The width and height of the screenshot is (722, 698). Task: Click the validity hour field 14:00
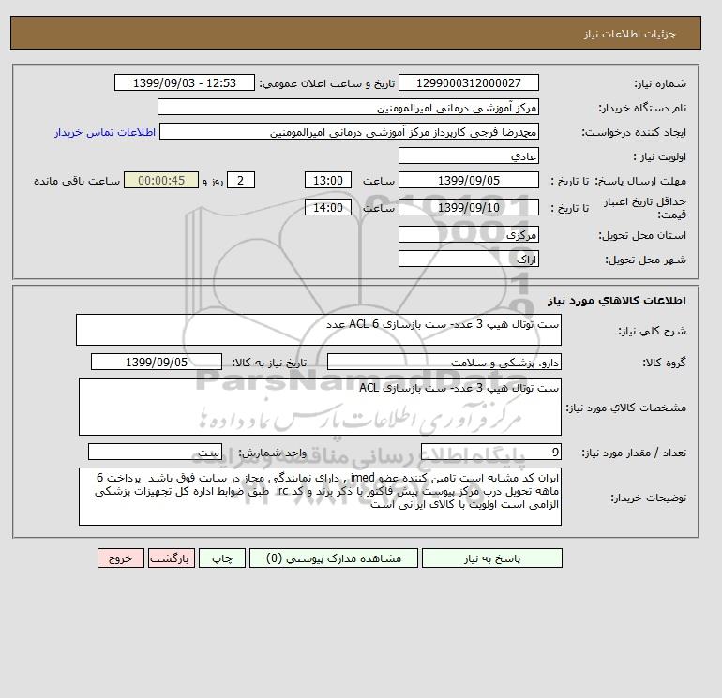(328, 207)
